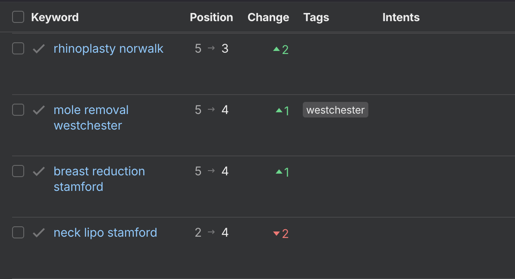Click the westchester tag badge
Viewport: 515px width, 279px height.
point(335,110)
